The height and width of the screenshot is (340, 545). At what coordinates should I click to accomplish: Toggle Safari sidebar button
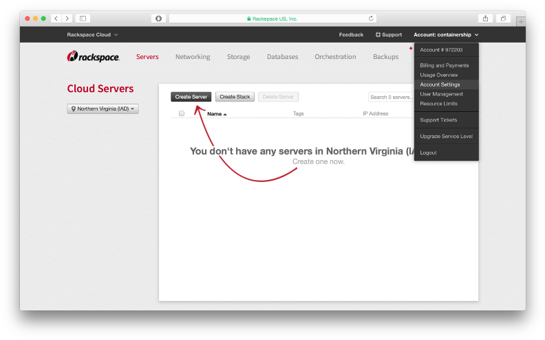point(83,19)
